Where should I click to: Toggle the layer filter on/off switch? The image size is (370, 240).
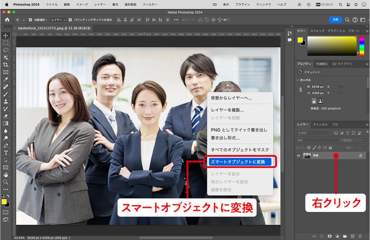click(367, 132)
